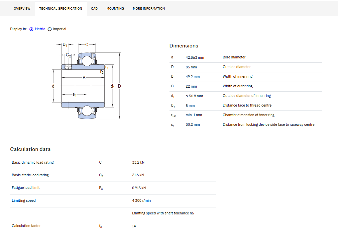Image resolution: width=338 pixels, height=232 pixels.
Task: Click the C₀ symbol in Calculation data
Action: tap(101, 175)
